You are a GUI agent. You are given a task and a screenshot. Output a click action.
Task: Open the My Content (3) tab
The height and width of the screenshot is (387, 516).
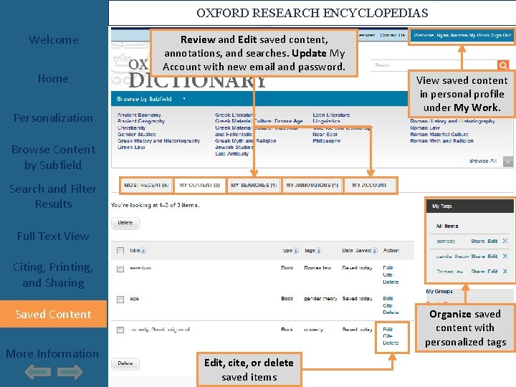click(200, 186)
